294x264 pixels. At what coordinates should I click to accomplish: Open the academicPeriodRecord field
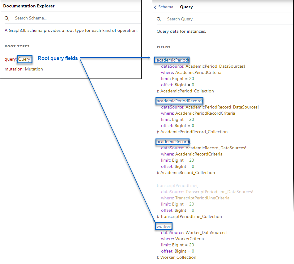pos(179,101)
